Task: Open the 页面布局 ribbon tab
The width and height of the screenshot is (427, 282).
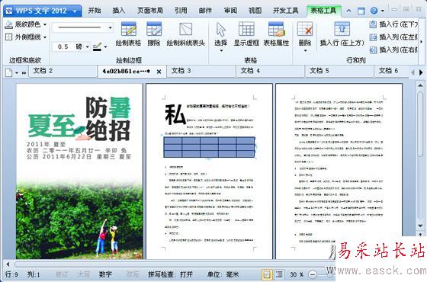Action: tap(150, 11)
